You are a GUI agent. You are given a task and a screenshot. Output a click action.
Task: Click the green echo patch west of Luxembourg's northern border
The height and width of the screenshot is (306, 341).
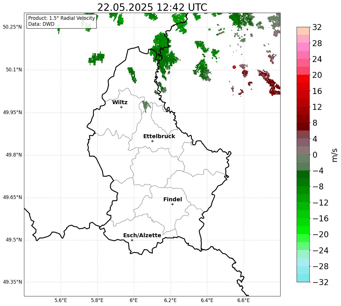pyautogui.click(x=96, y=58)
